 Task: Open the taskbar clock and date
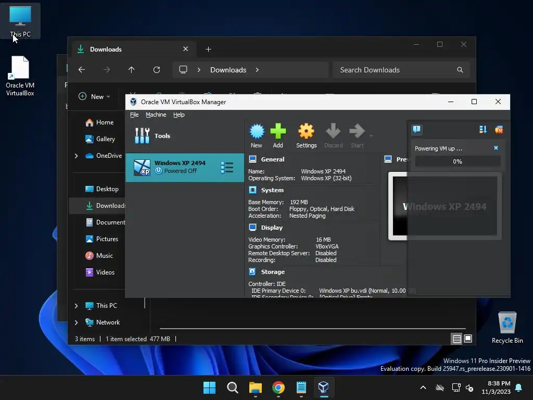(496, 387)
